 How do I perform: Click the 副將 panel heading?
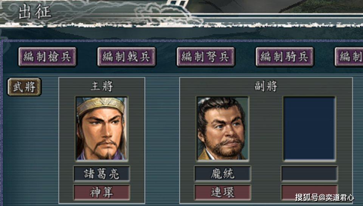266,86
